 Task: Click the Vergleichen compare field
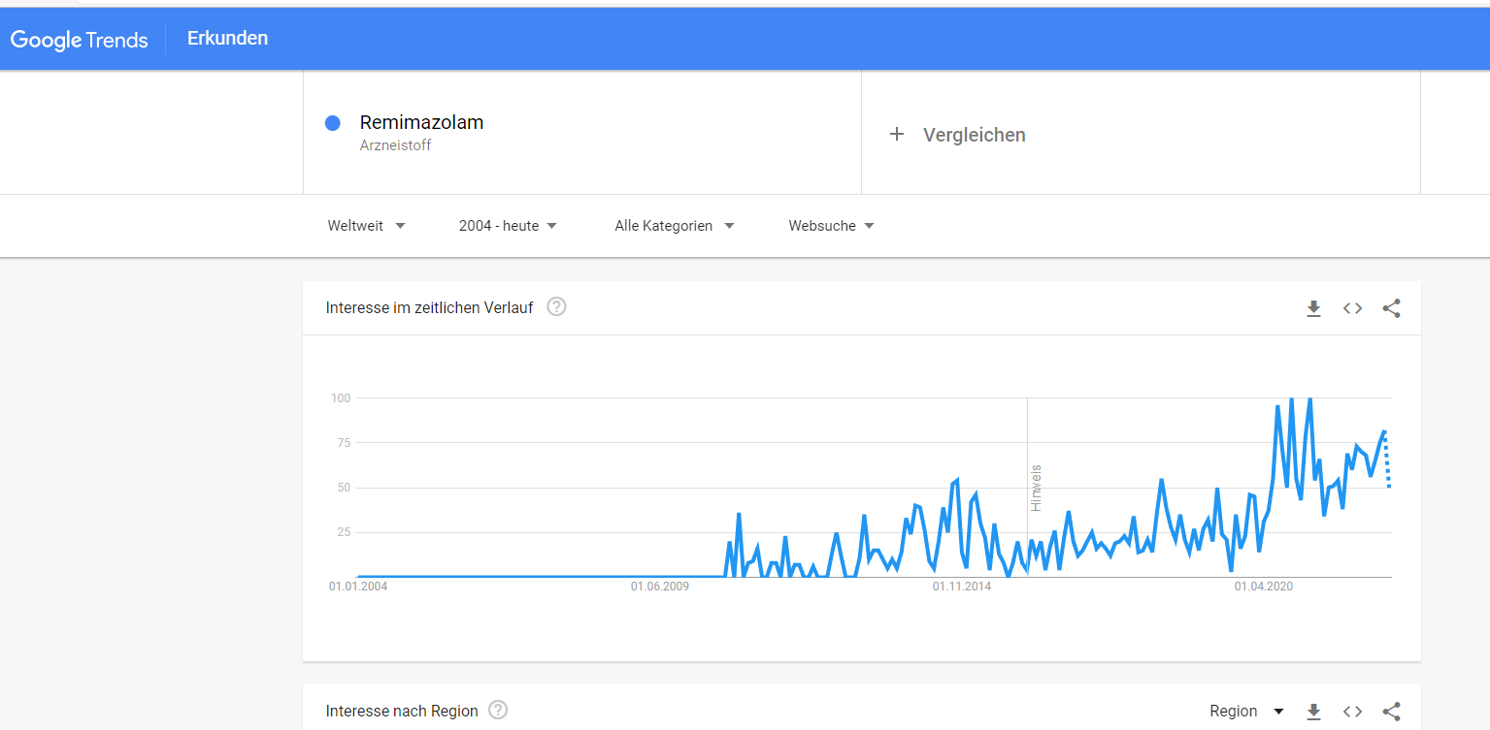coord(974,135)
